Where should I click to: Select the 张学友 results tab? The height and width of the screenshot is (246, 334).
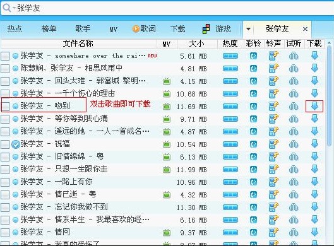277,29
